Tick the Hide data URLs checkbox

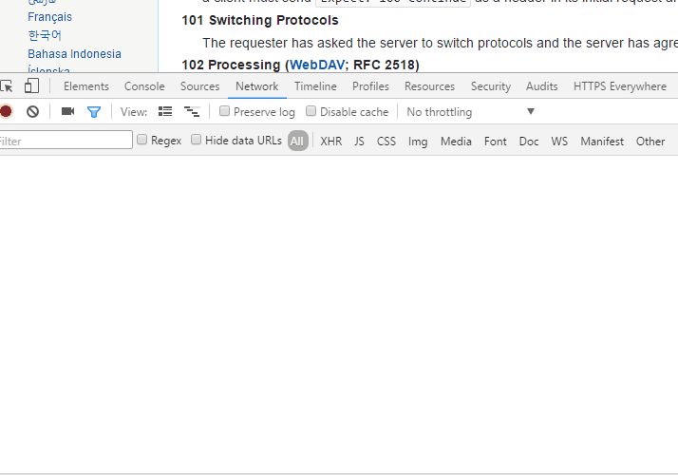[x=197, y=141]
